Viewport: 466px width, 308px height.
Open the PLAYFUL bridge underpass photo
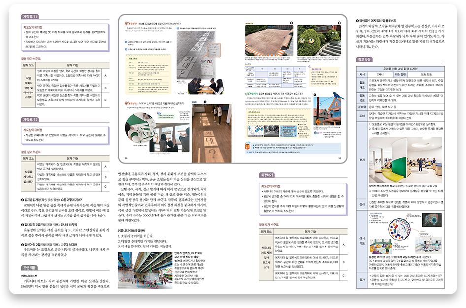pos(145,270)
